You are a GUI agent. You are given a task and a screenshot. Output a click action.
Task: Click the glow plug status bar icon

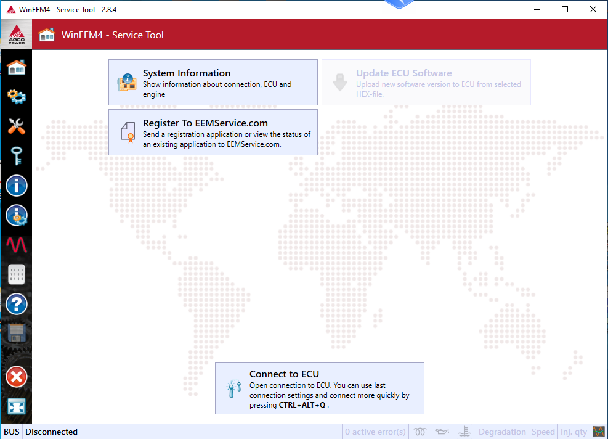click(420, 432)
